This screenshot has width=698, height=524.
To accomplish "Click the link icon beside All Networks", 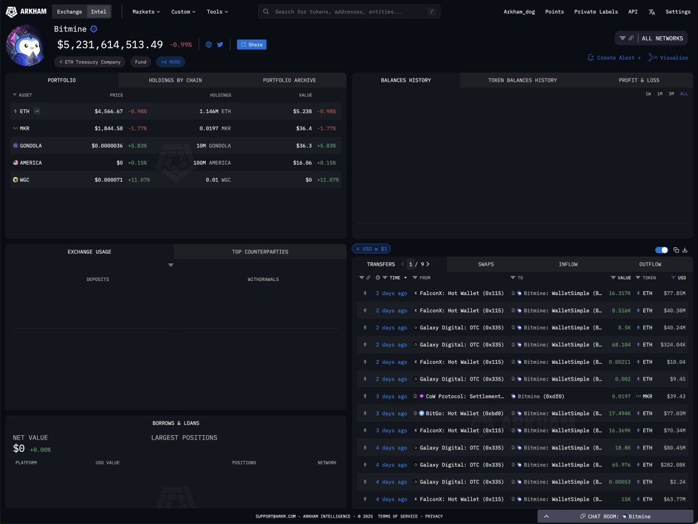I will click(631, 38).
